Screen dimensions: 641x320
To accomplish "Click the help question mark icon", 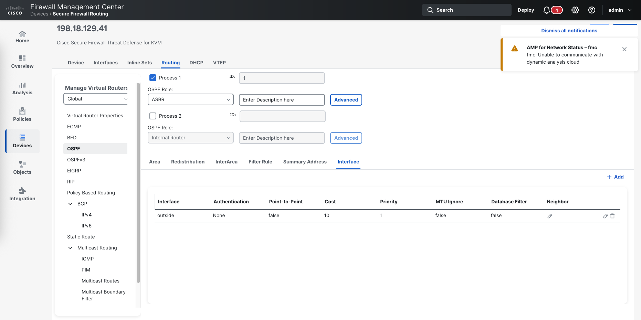I will coord(591,10).
